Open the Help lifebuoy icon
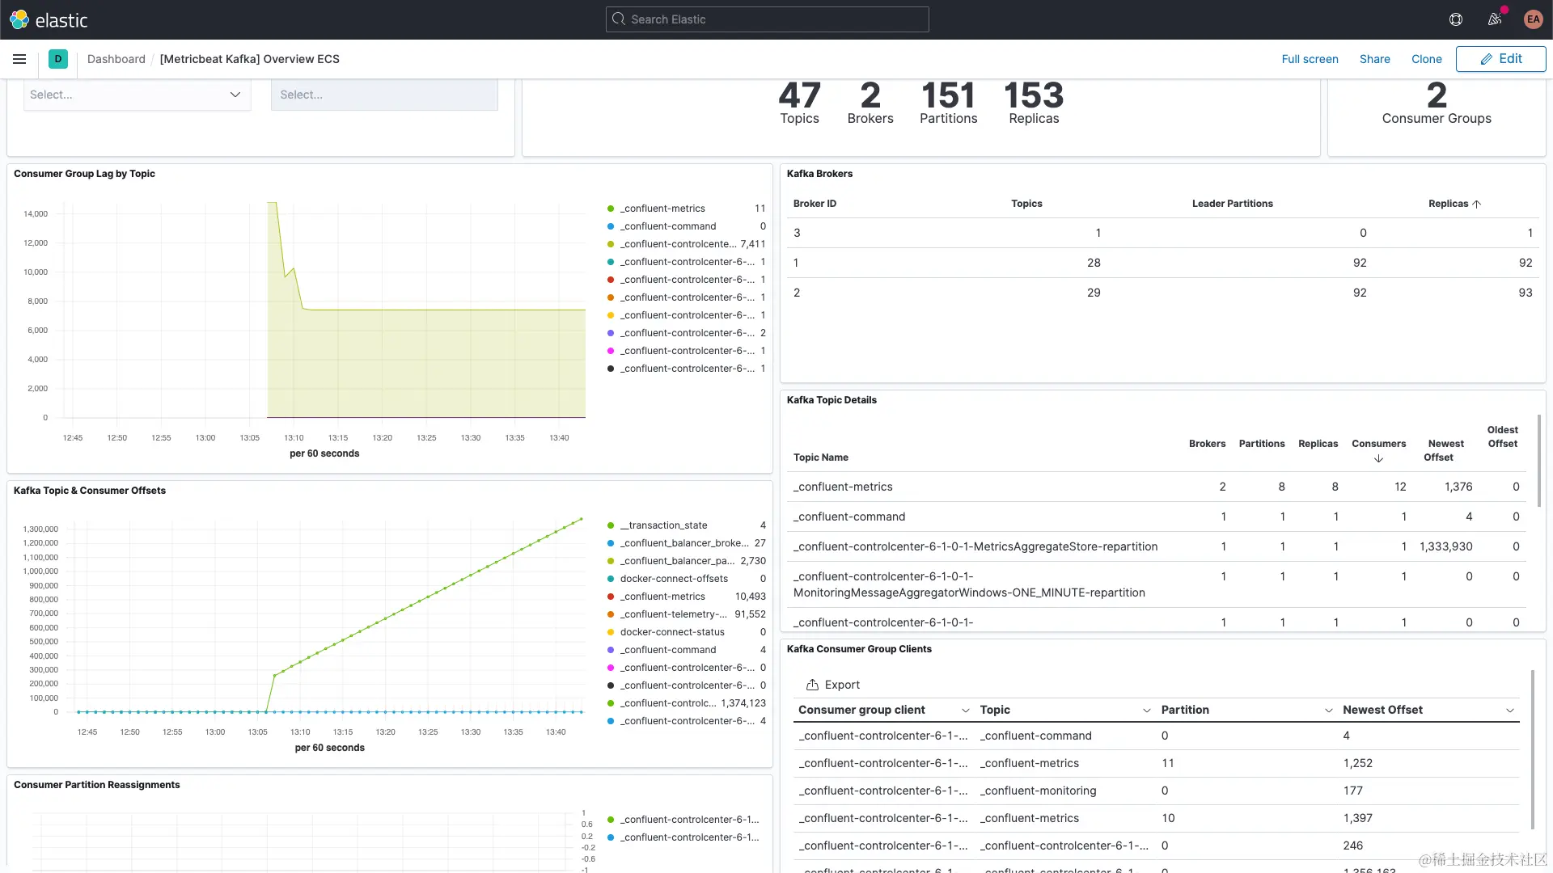1553x873 pixels. click(1456, 19)
